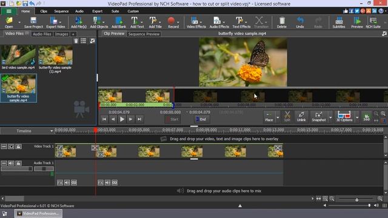This screenshot has width=388, height=218.
Task: Expand the Open dropdown arrow
Action: [19, 22]
